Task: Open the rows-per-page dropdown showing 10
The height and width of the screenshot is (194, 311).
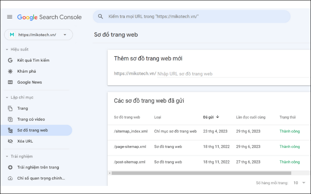Action: pyautogui.click(x=299, y=183)
